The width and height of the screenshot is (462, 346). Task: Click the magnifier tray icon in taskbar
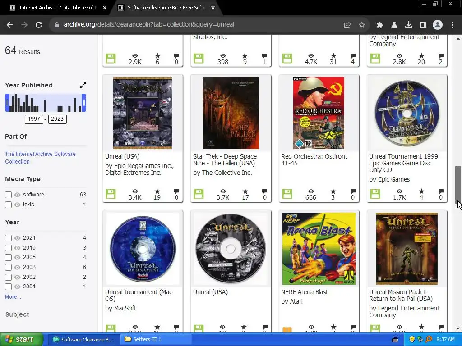(429, 340)
